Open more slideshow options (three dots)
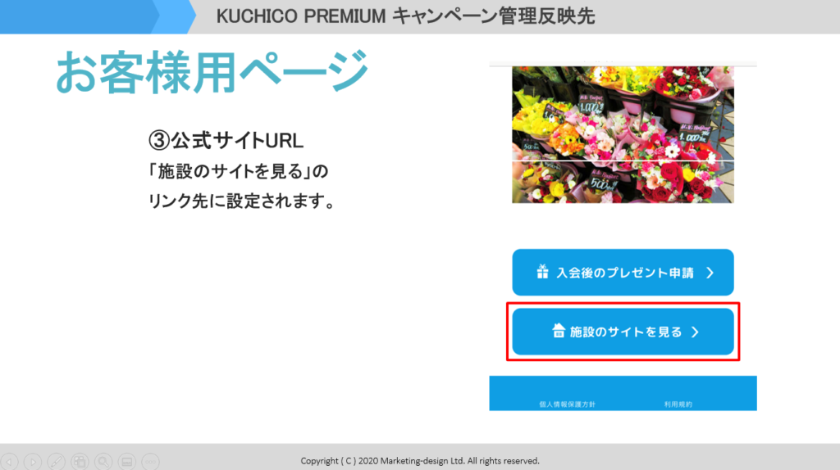840x470 pixels. (x=151, y=462)
